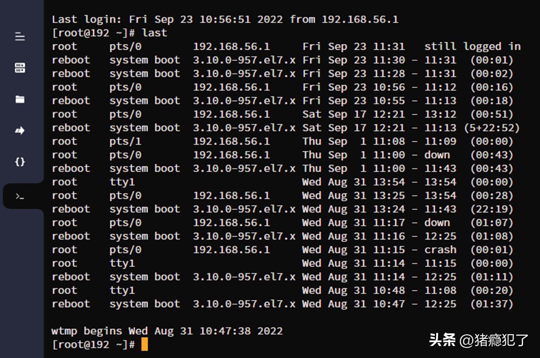Click the pts/1 terminal entry
Viewport: 540px width, 358px height.
(126, 141)
